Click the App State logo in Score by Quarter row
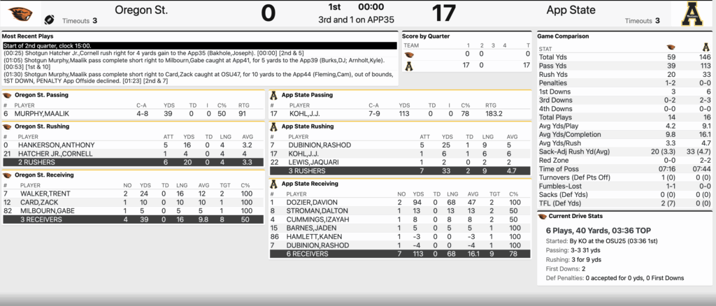The height and width of the screenshot is (306, 716). tap(409, 64)
